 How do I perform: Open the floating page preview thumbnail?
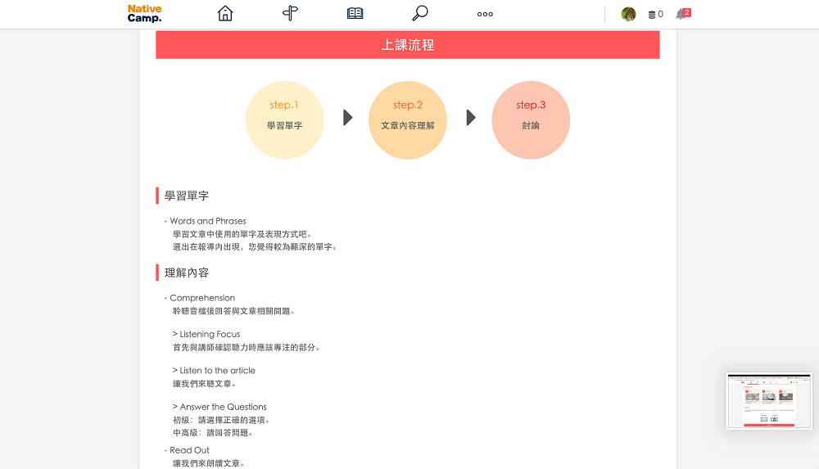tap(769, 401)
